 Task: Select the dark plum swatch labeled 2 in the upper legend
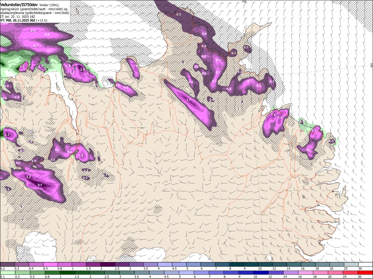(x=108, y=264)
